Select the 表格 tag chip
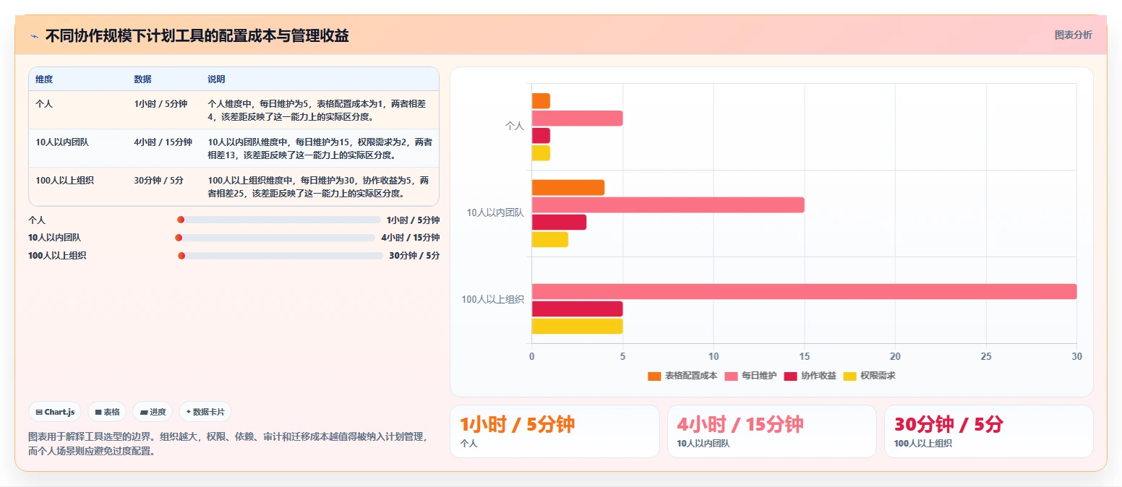The height and width of the screenshot is (487, 1122). pyautogui.click(x=107, y=412)
